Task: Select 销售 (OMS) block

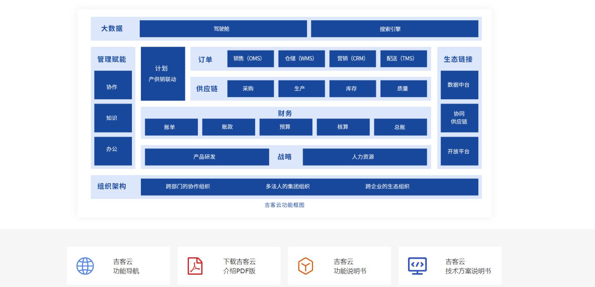Action: pyautogui.click(x=251, y=59)
